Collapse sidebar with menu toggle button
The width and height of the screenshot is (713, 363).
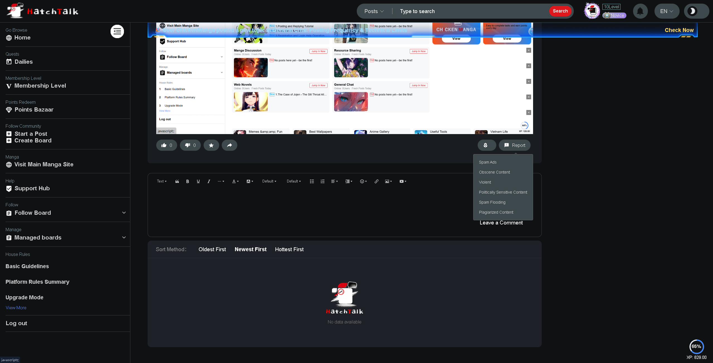point(117,31)
